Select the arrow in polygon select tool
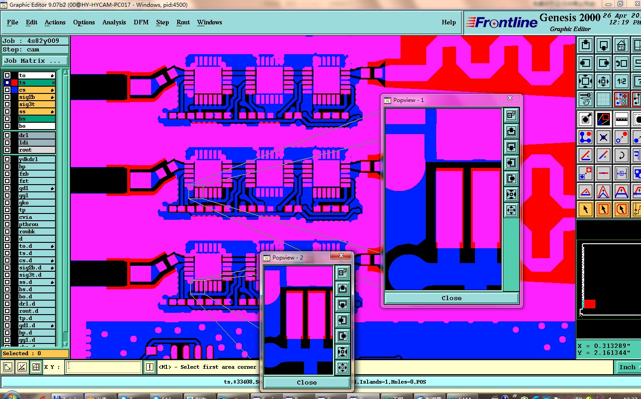641x399 pixels. pos(622,209)
